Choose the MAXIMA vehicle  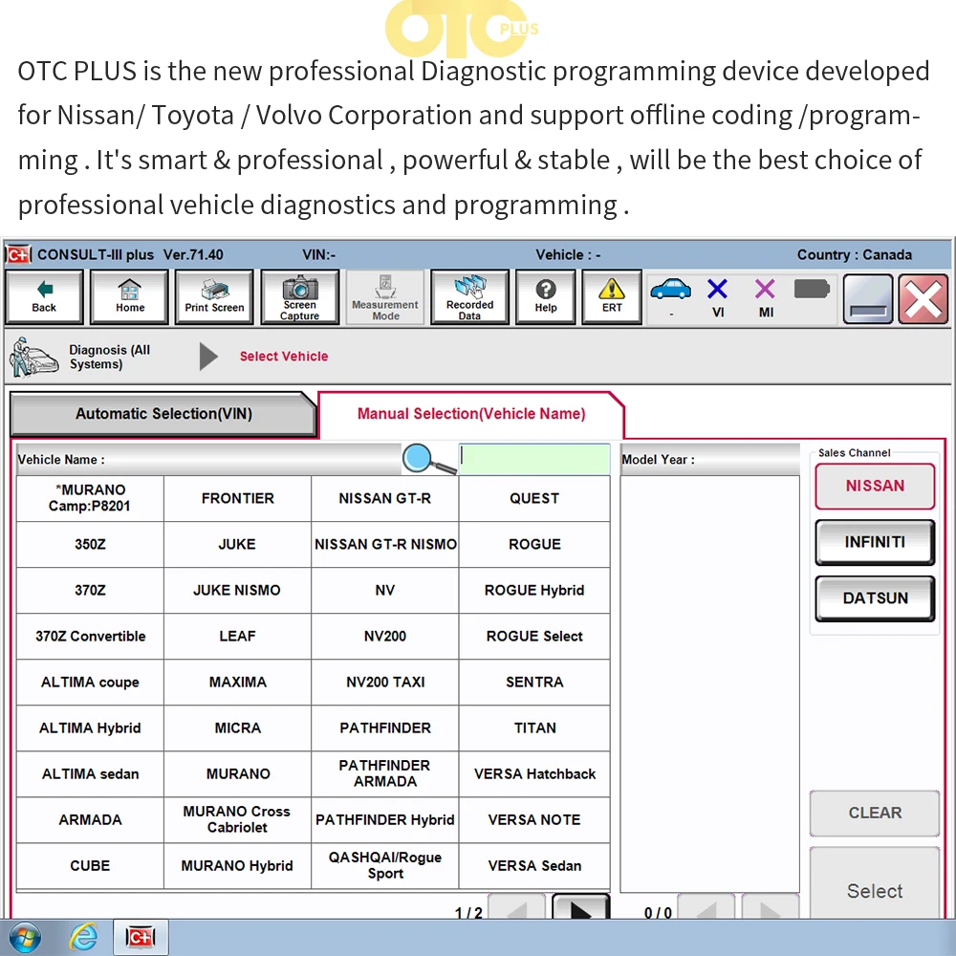coord(237,683)
